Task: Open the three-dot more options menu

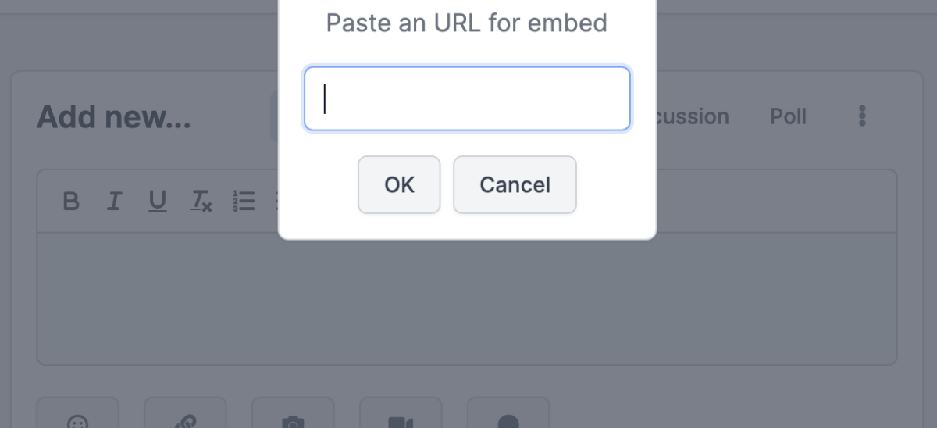Action: tap(862, 116)
